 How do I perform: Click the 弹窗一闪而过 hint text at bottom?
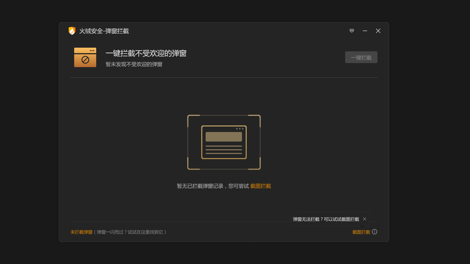pos(130,232)
